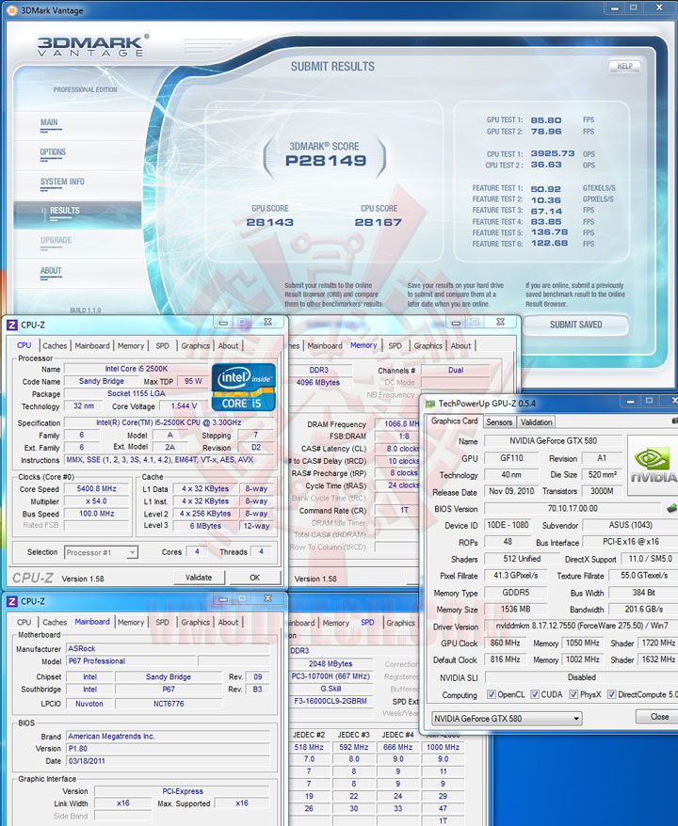Select Memory tab in bottom Mainboard CPU-Z window
This screenshot has width=678, height=826.
click(x=131, y=622)
